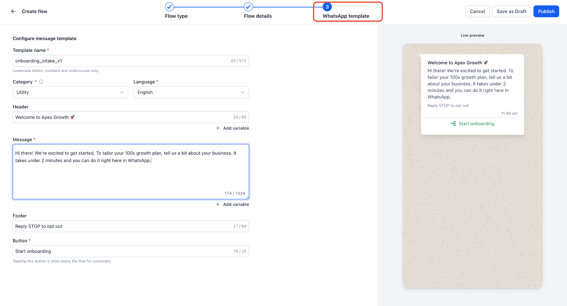Select the WhatsApp template step
This screenshot has width=567, height=306.
tap(346, 16)
